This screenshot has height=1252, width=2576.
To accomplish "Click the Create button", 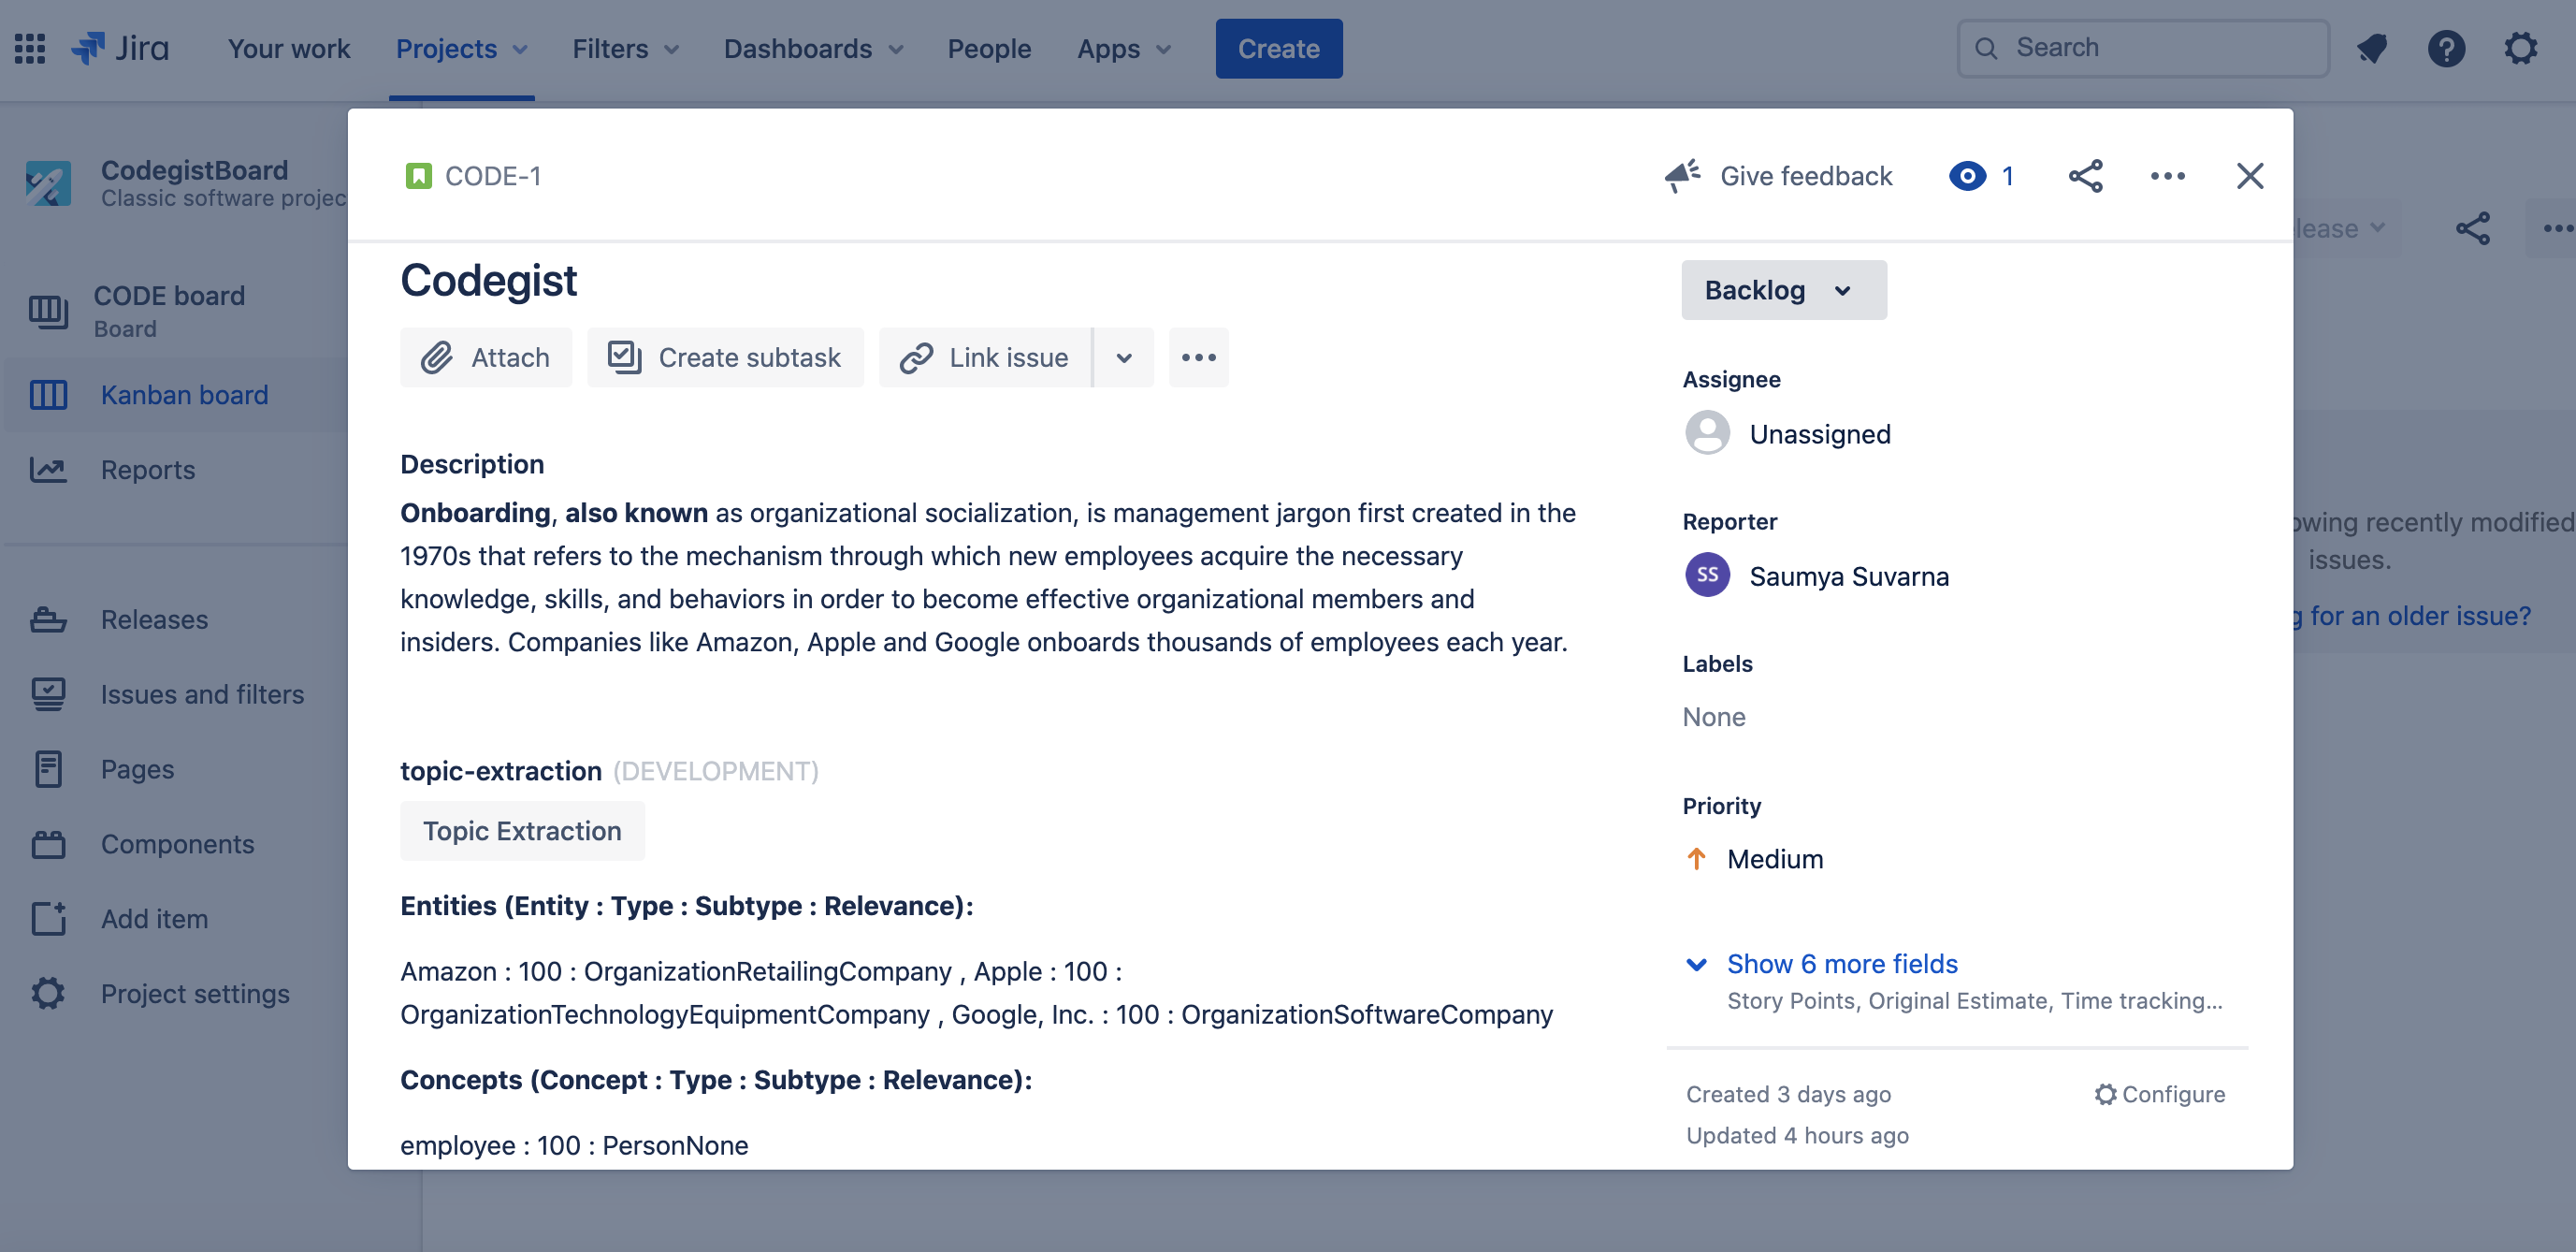I will [x=1278, y=48].
